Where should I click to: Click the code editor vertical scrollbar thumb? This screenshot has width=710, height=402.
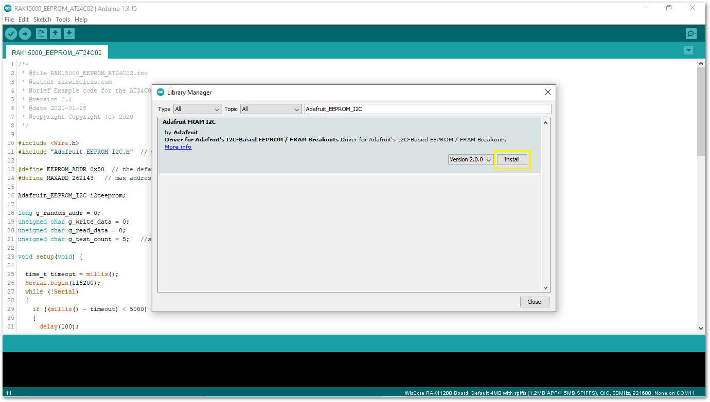(701, 112)
